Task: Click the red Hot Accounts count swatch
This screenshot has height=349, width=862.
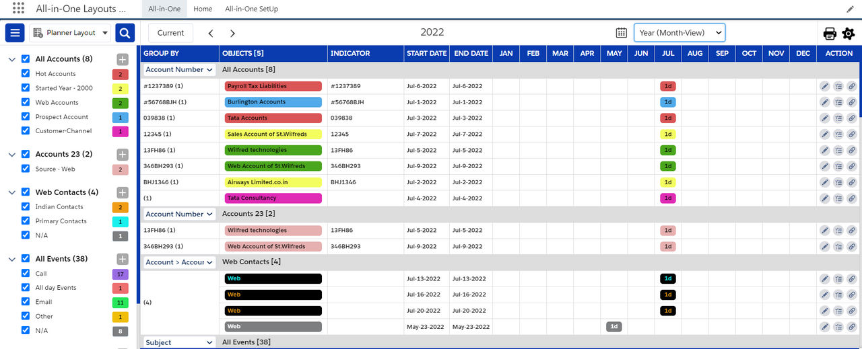Action: coord(120,74)
